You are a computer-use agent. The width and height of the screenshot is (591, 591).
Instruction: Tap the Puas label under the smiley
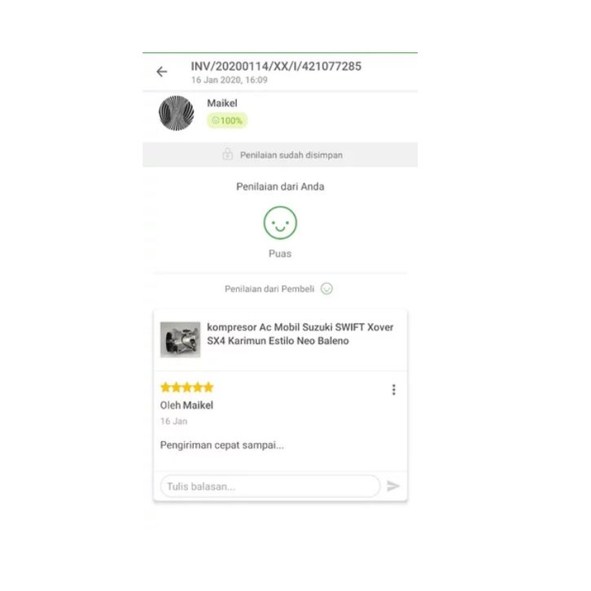click(x=280, y=254)
